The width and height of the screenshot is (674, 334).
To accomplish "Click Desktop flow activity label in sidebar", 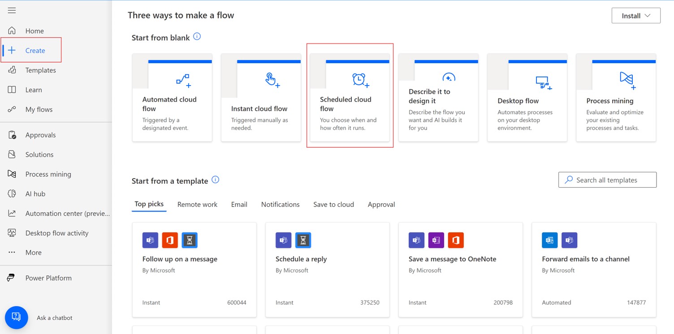I will tap(57, 233).
